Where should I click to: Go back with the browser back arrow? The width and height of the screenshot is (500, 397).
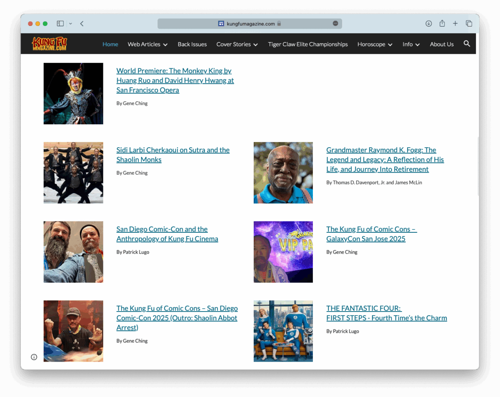[82, 24]
